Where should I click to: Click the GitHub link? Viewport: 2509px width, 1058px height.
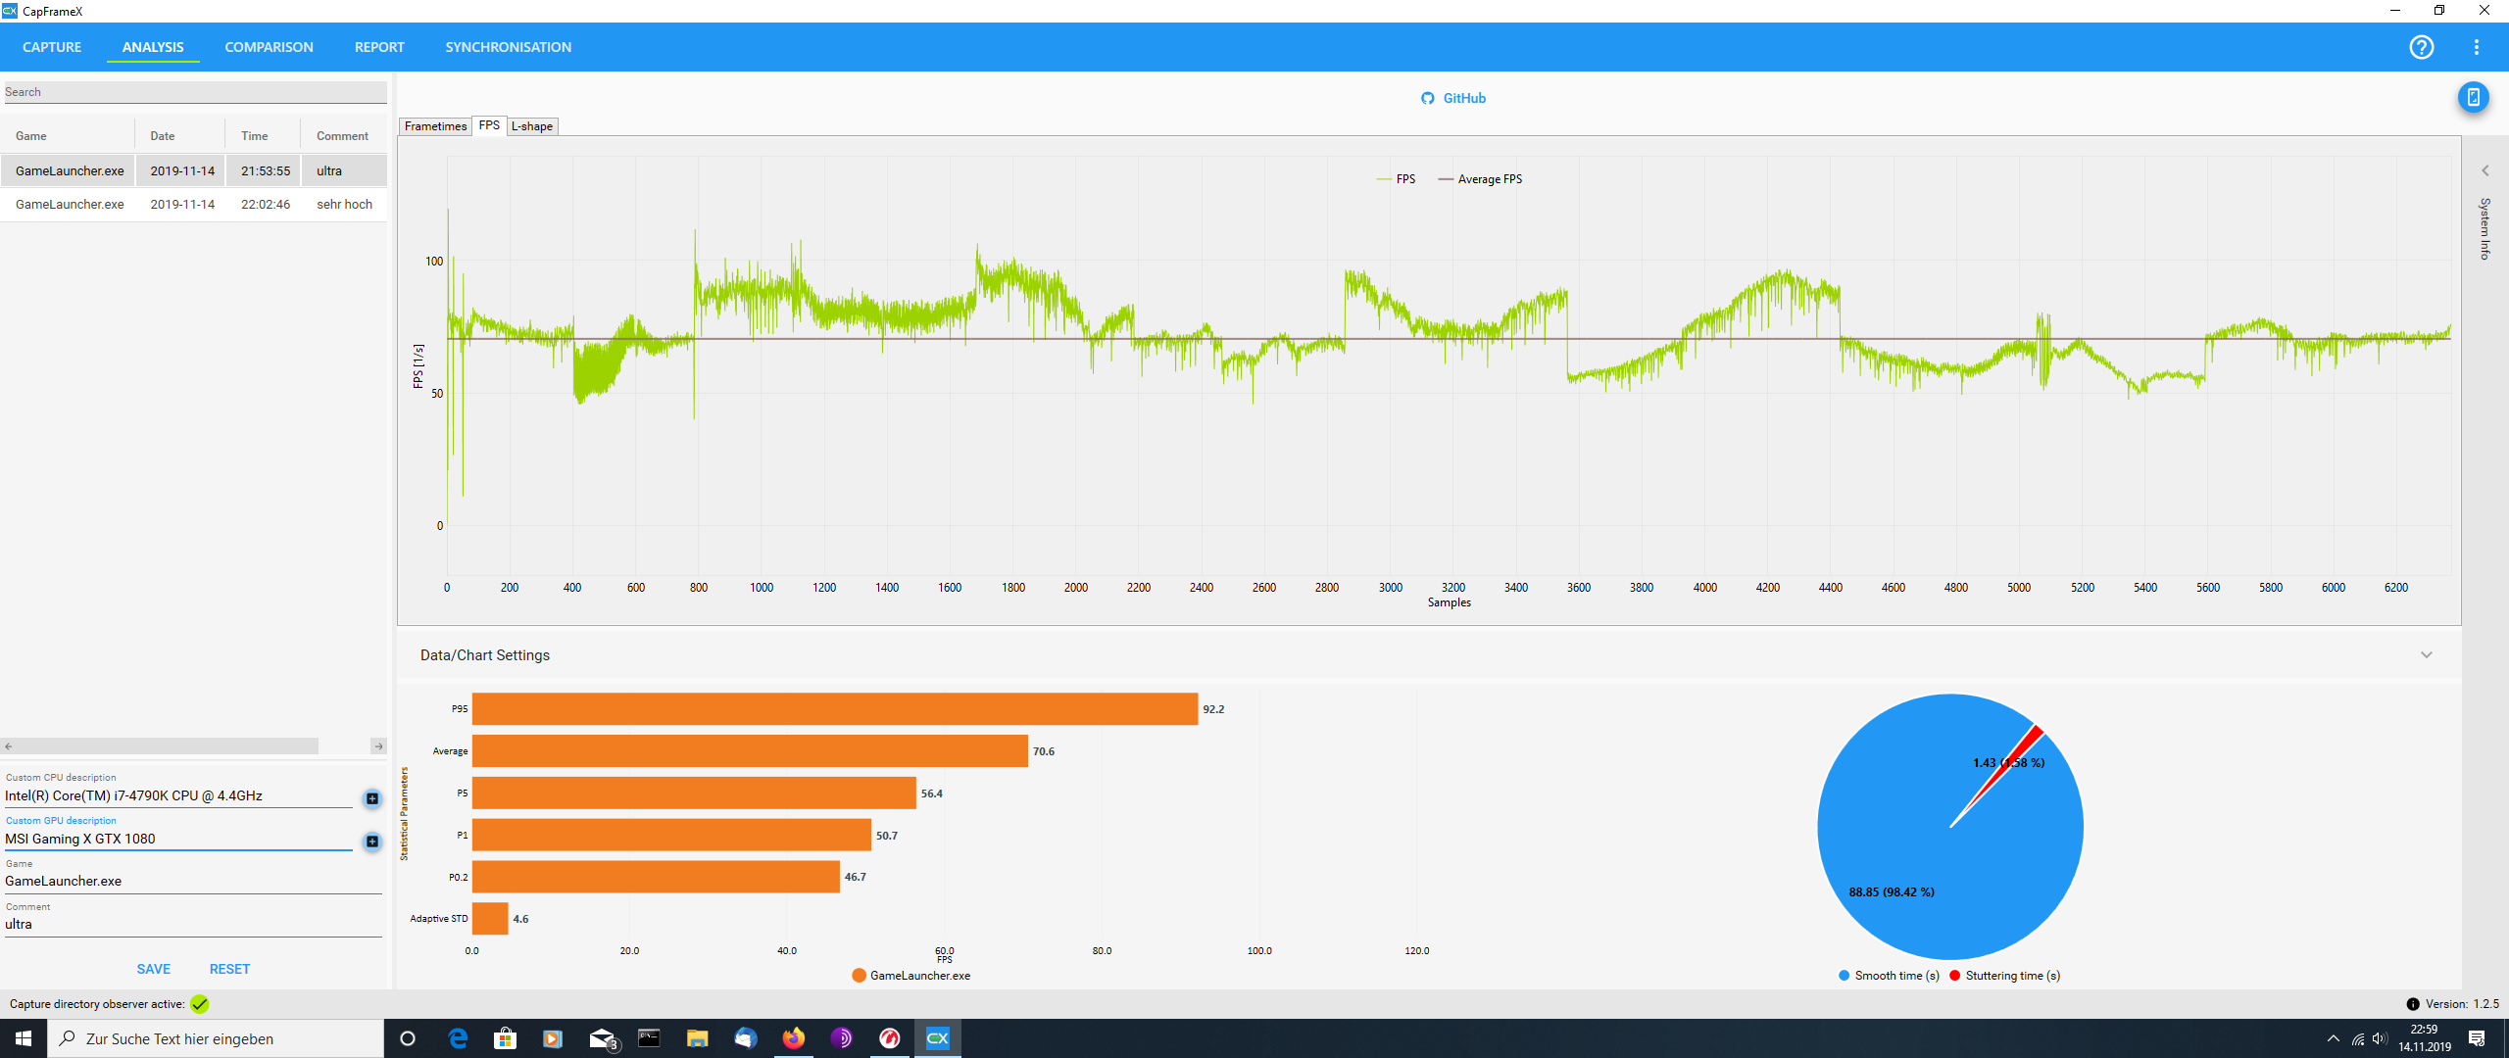pyautogui.click(x=1453, y=98)
